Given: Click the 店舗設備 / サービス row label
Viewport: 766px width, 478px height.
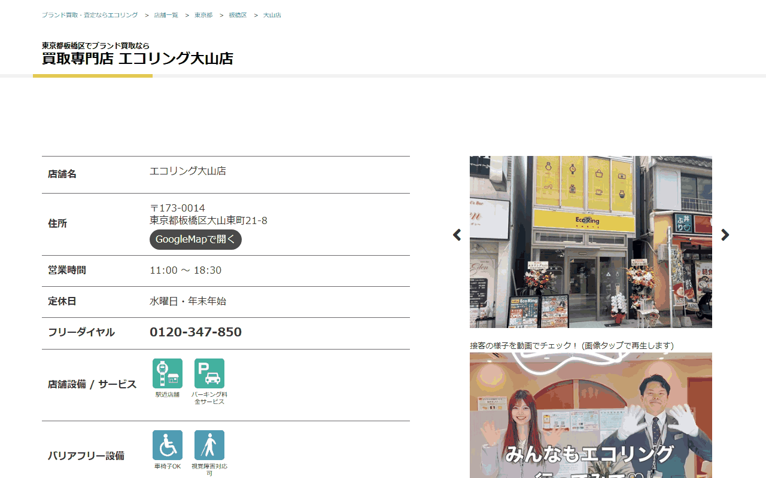Looking at the screenshot, I should pyautogui.click(x=92, y=385).
